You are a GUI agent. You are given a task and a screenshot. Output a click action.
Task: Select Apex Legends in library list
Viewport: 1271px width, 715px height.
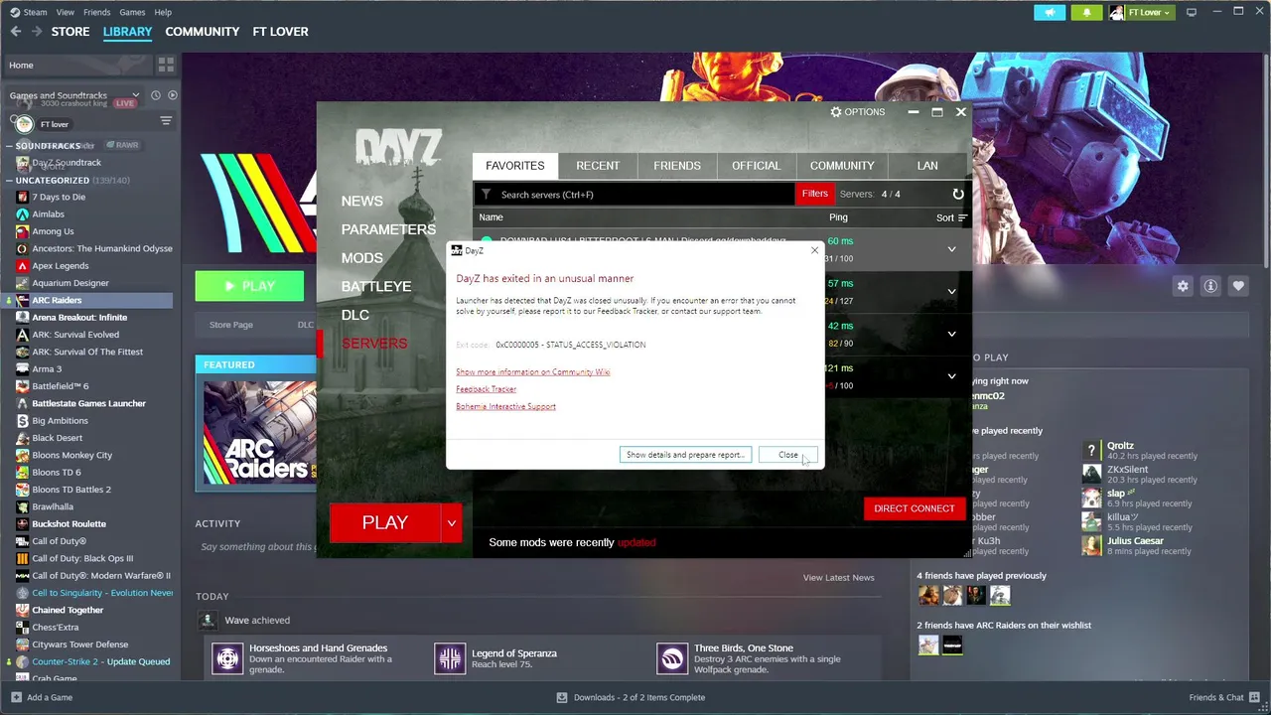[61, 266]
